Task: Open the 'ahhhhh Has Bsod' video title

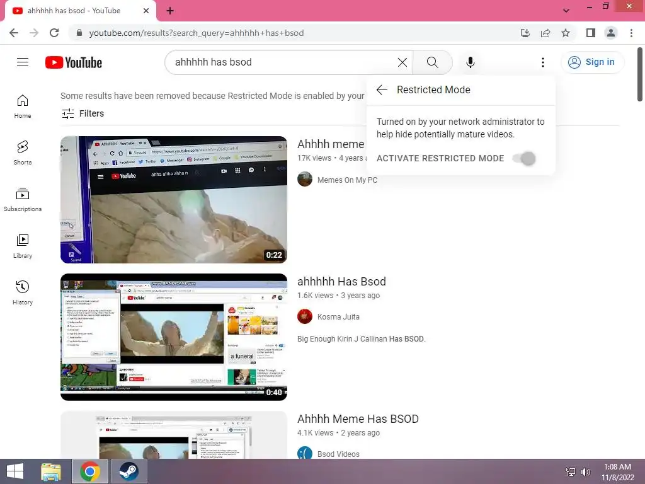Action: 342,282
